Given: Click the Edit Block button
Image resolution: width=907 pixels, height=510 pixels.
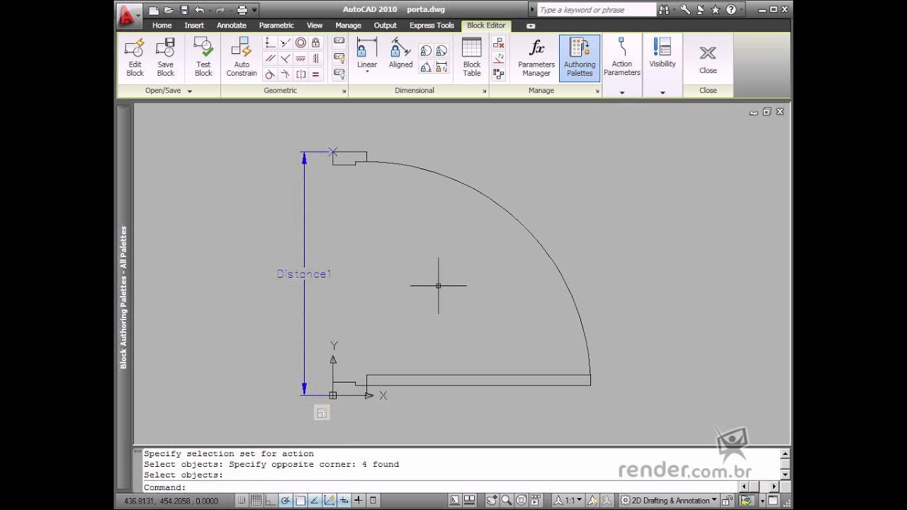Looking at the screenshot, I should (135, 57).
